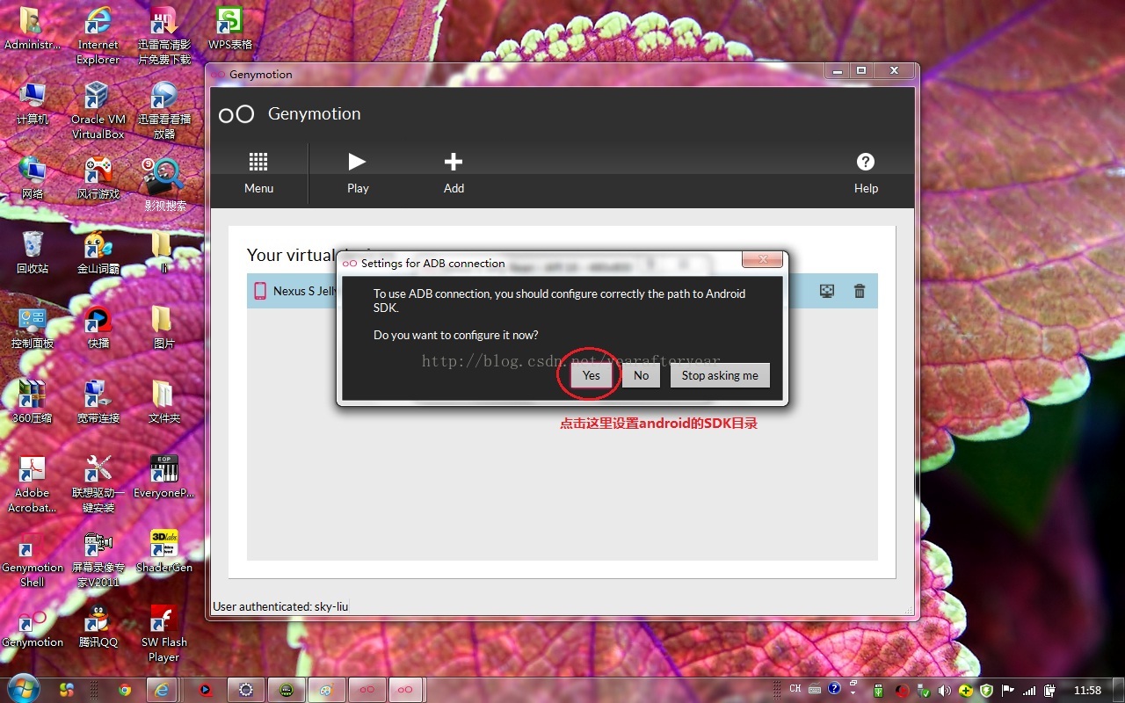Open Genymotion Help question mark icon
Viewport: 1125px width, 703px height.
(x=866, y=162)
